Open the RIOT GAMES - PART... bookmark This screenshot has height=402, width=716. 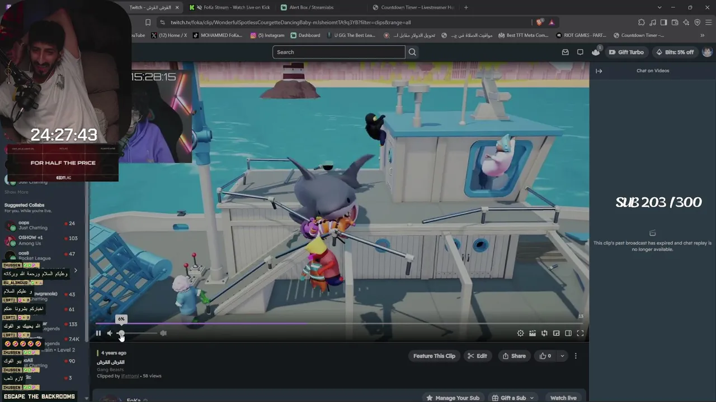pyautogui.click(x=581, y=35)
